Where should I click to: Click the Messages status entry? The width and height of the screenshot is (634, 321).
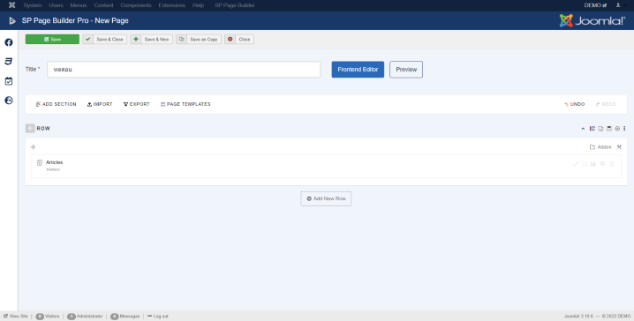[x=125, y=317]
